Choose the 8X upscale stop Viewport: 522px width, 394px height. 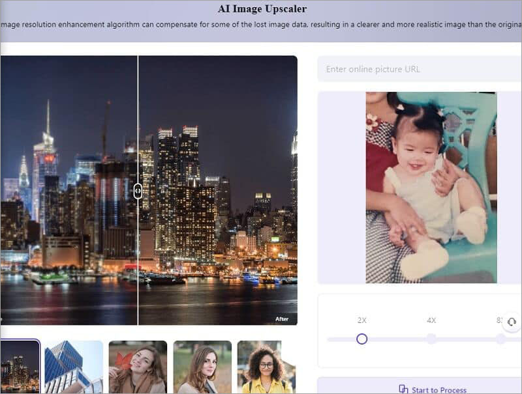(500, 339)
